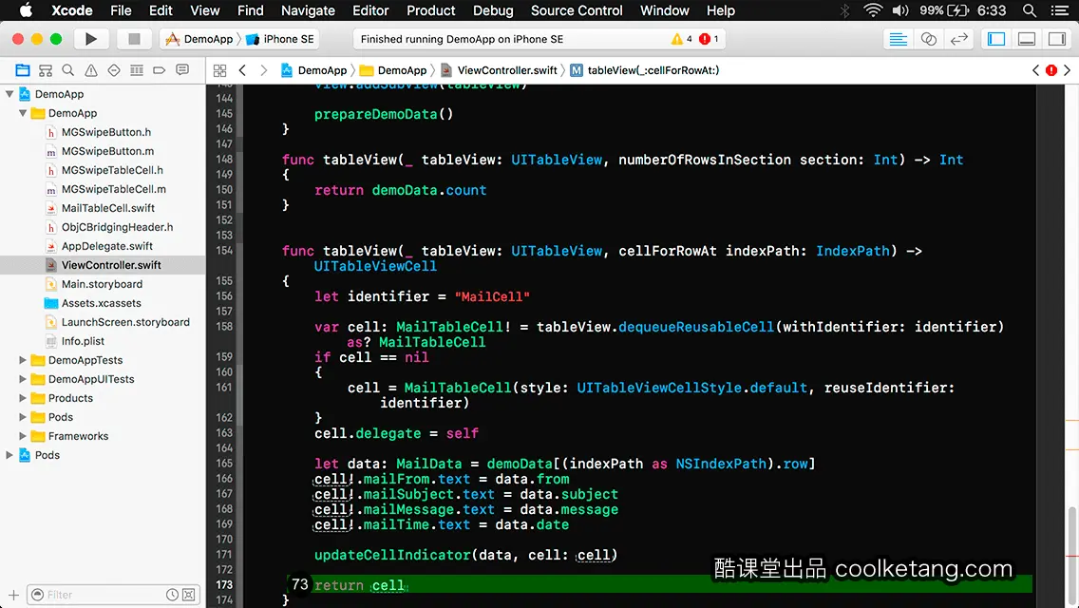Add a new file with plus button
This screenshot has height=608, width=1079.
pyautogui.click(x=13, y=595)
